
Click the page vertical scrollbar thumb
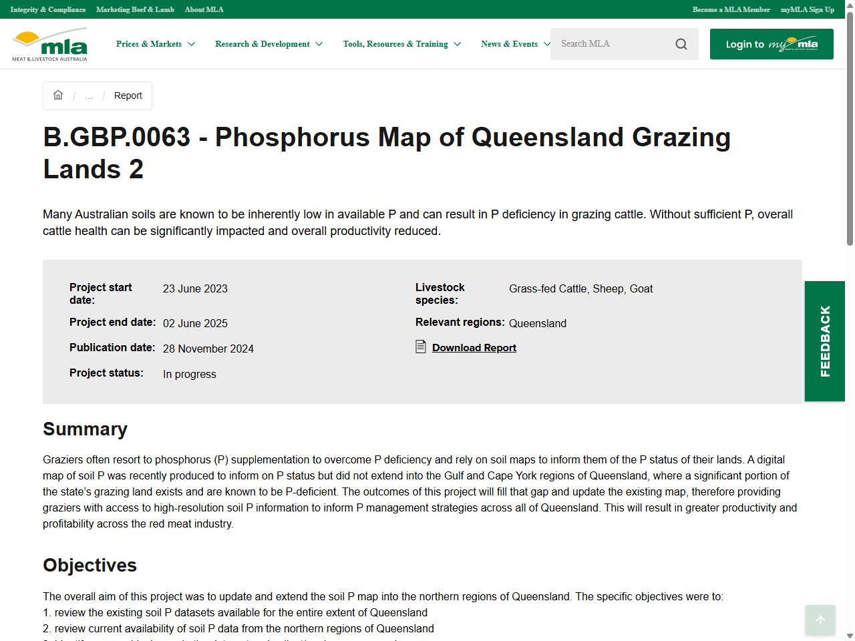pos(850,128)
